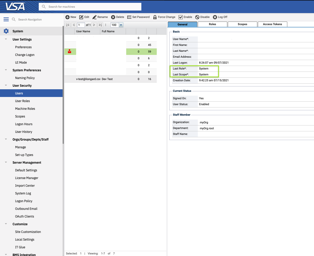Collapse the User Security section
This screenshot has height=256, width=314.
pyautogui.click(x=6, y=85)
